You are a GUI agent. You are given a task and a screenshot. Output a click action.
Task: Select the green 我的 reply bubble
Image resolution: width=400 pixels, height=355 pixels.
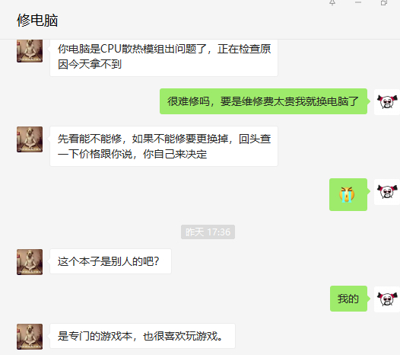point(348,299)
